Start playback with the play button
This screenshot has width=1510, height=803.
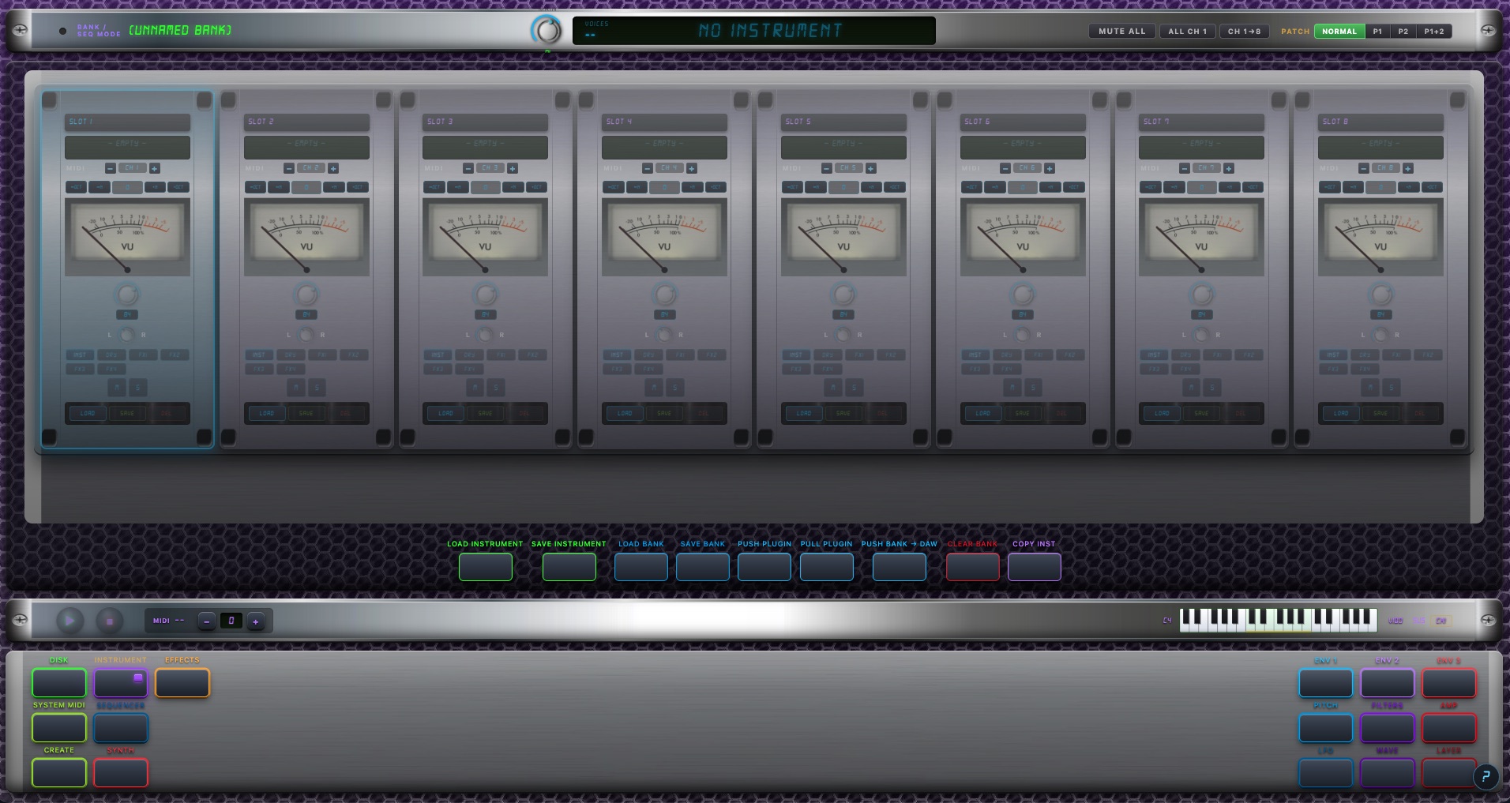(x=69, y=621)
